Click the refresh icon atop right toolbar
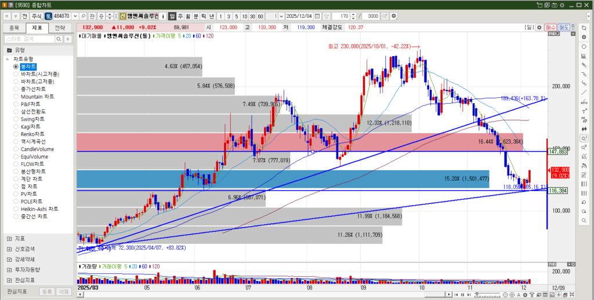The image size is (594, 300). (583, 27)
